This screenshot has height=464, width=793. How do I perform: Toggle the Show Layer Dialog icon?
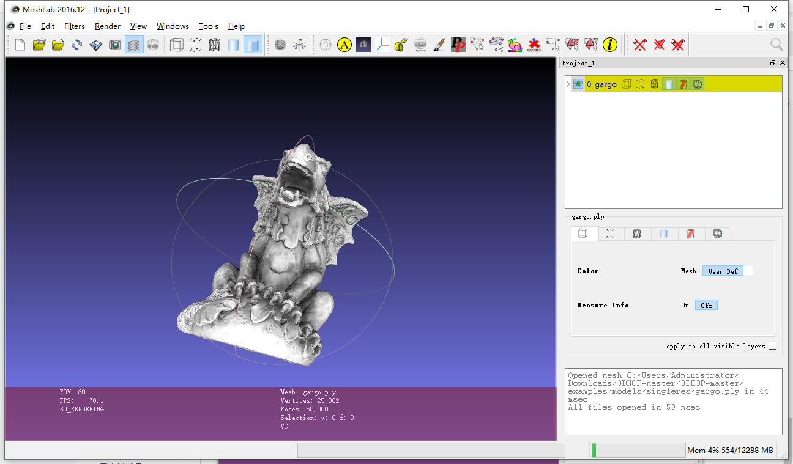pyautogui.click(x=134, y=45)
